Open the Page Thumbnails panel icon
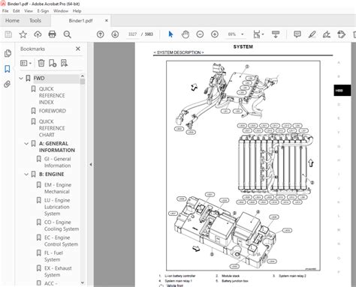Image resolution: width=356 pixels, height=287 pixels. coord(8,53)
